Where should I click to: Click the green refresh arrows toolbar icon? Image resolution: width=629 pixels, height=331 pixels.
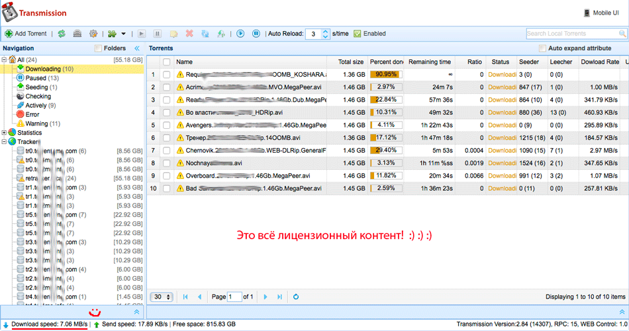62,33
